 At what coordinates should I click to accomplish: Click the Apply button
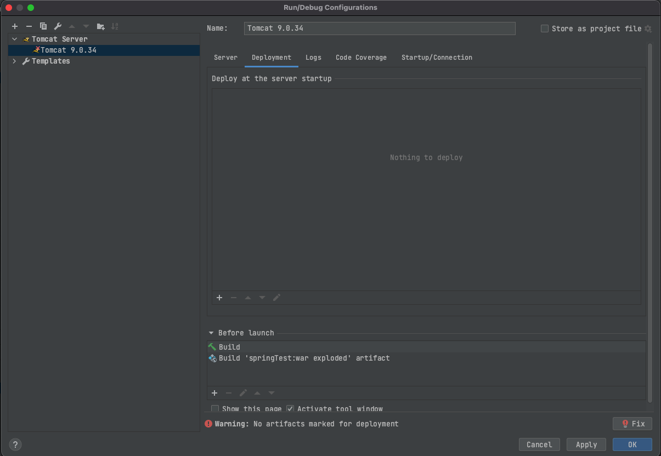click(x=586, y=444)
